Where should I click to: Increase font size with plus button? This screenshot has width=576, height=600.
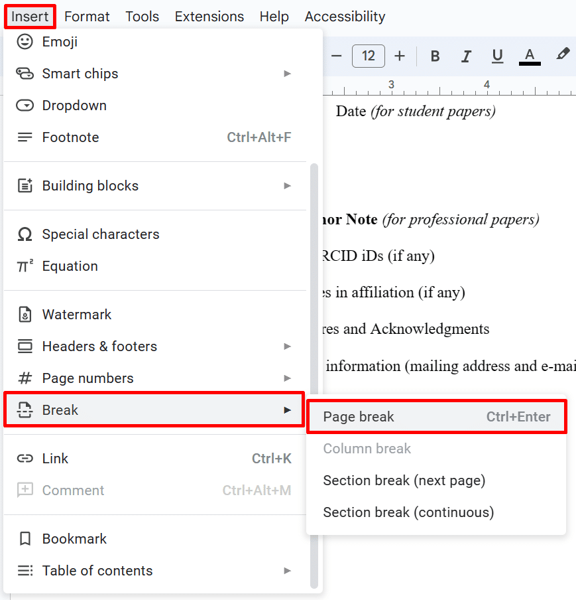click(399, 56)
